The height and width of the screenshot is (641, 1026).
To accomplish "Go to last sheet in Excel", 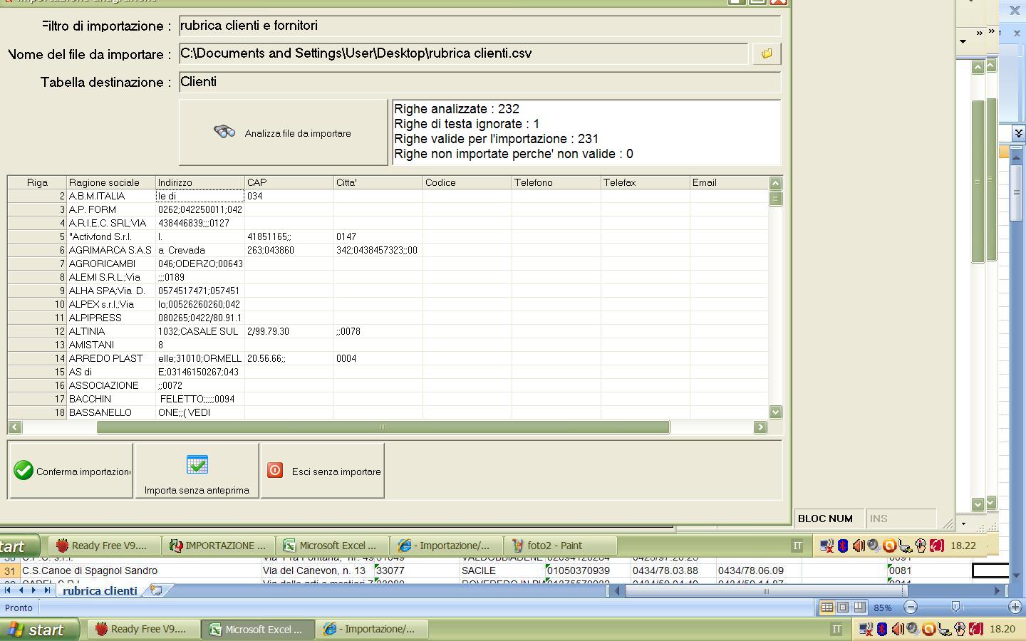I will (x=47, y=590).
